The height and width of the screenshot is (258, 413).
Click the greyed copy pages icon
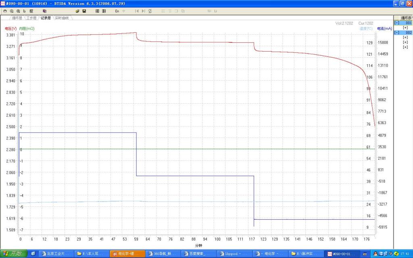click(183, 11)
